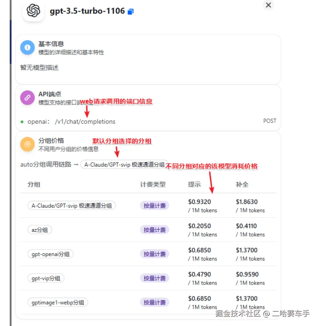This screenshot has width=318, height=326.
Task: Click the API端点 section heading
Action: pos(50,94)
